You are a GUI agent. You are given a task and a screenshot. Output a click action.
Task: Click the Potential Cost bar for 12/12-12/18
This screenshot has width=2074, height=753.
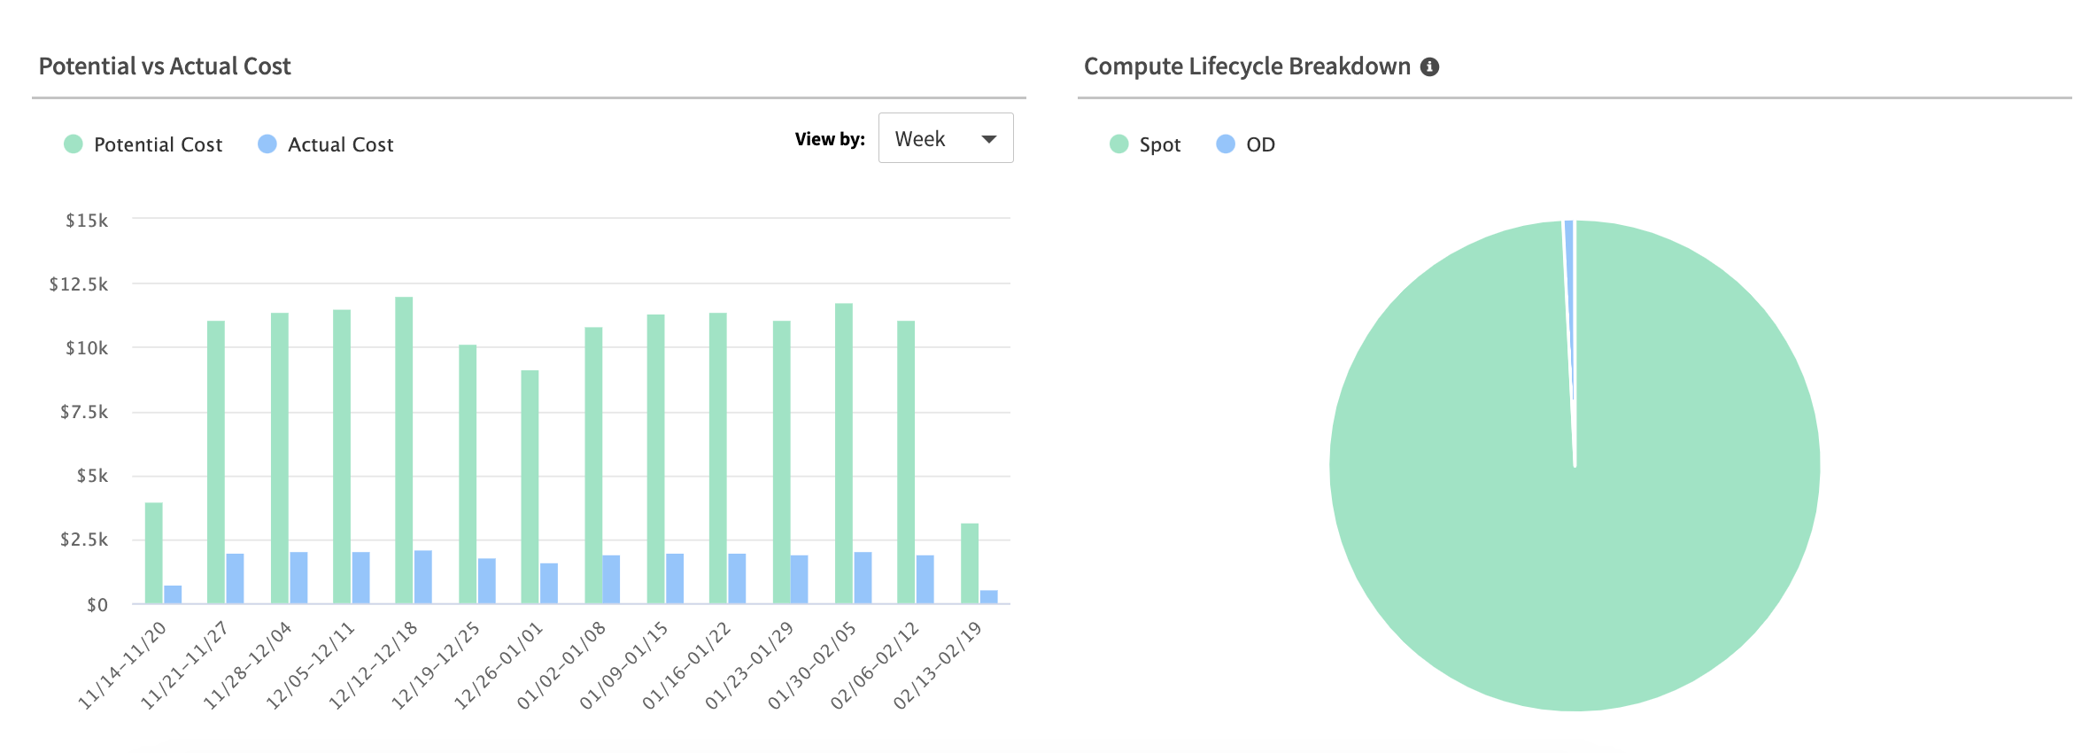click(404, 450)
